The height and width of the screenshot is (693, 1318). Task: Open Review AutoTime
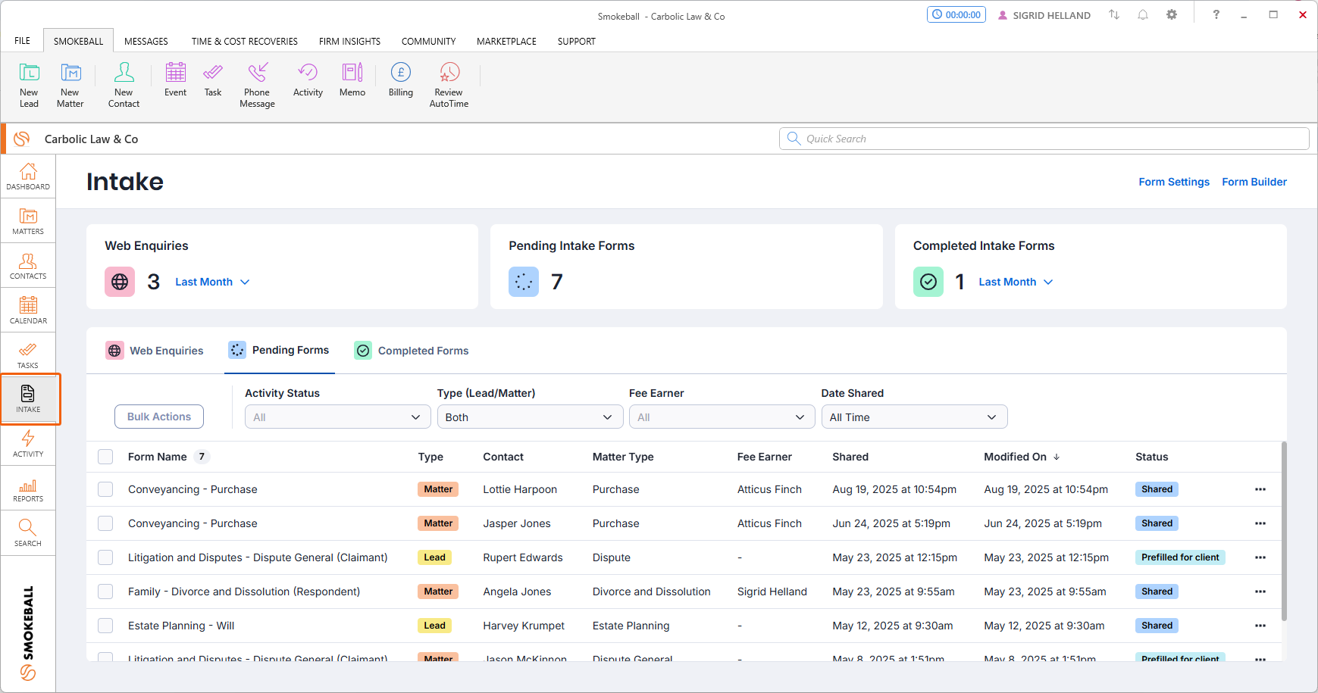tap(449, 85)
